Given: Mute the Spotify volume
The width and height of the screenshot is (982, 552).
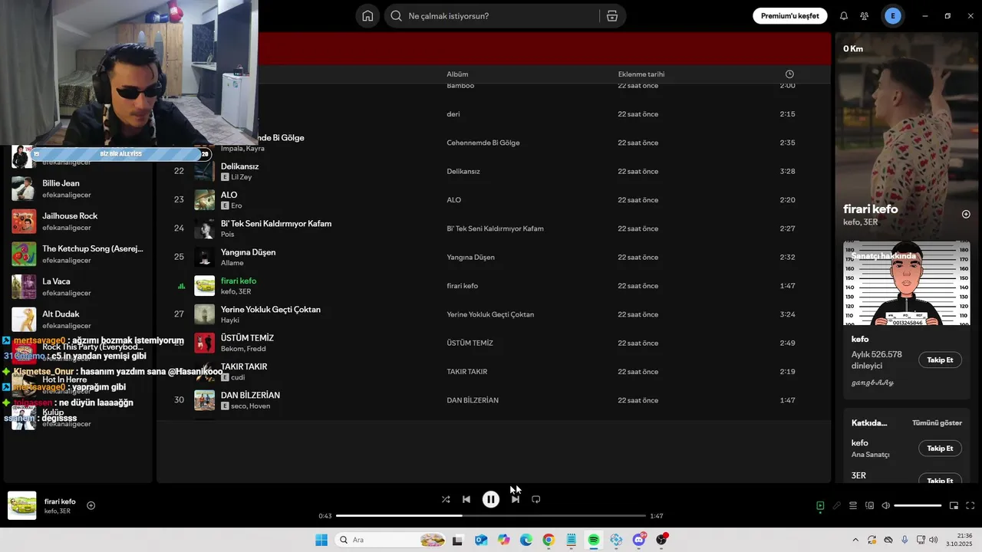Looking at the screenshot, I should pyautogui.click(x=886, y=506).
